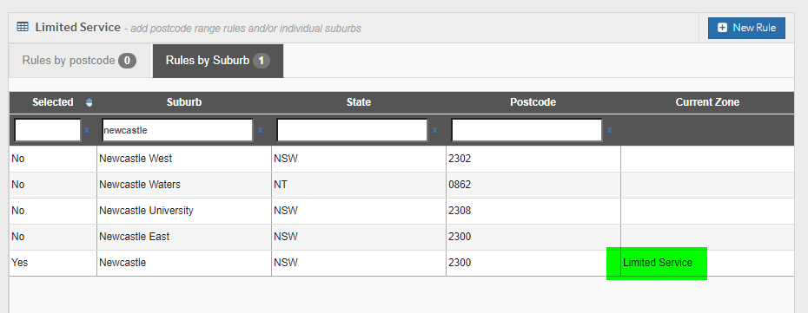This screenshot has width=808, height=313.
Task: Click the Selected filter input box
Action: tap(48, 130)
